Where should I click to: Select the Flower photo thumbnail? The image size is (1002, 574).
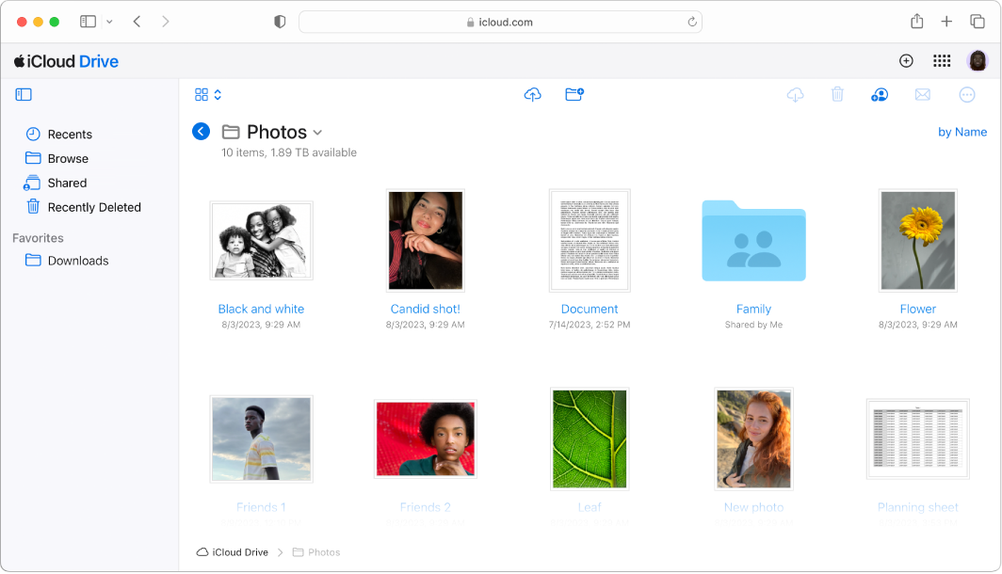click(917, 240)
